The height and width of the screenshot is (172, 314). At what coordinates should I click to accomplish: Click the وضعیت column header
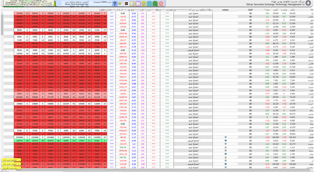pyautogui.click(x=225, y=10)
